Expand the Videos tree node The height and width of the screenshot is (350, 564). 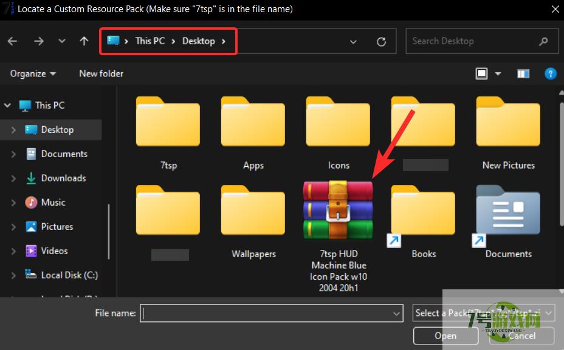pos(13,251)
